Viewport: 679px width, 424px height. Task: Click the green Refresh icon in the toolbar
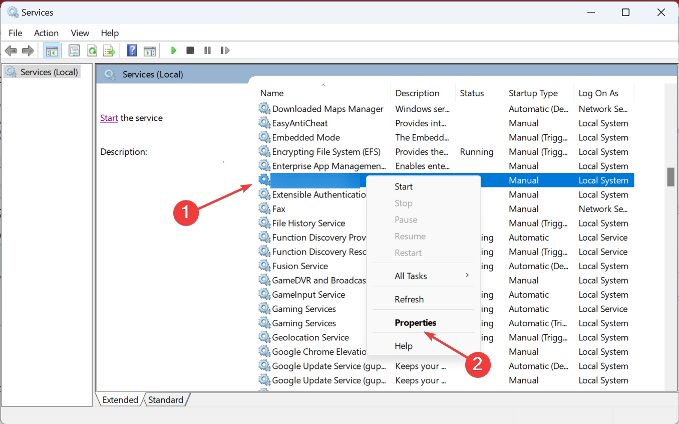(92, 51)
